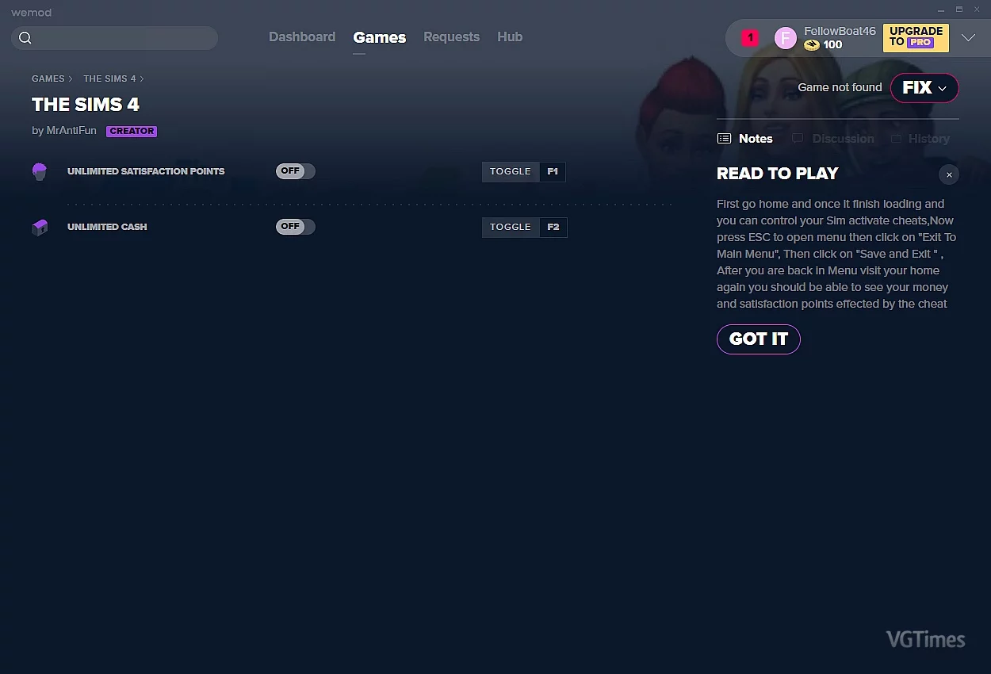
Task: Focus the top search input field
Action: pyautogui.click(x=115, y=38)
